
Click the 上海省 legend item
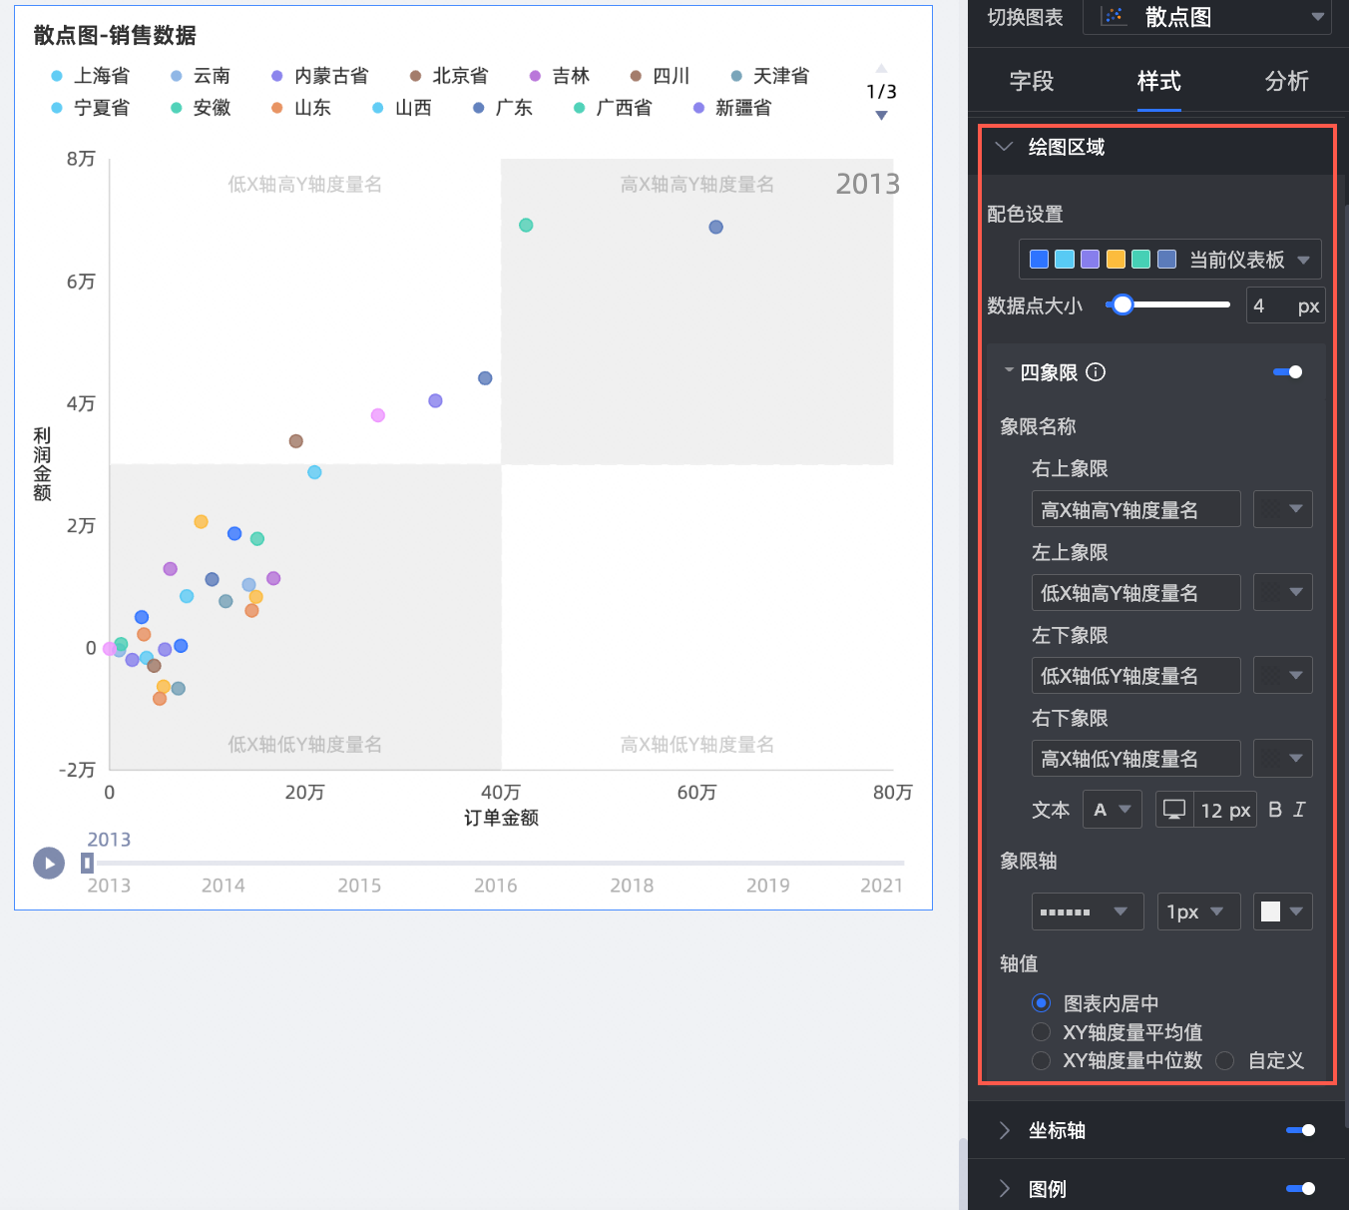pyautogui.click(x=91, y=76)
